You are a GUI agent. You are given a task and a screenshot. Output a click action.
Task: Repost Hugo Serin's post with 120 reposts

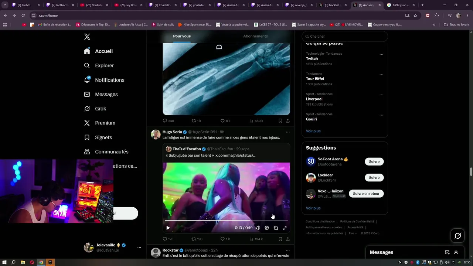coord(197,239)
